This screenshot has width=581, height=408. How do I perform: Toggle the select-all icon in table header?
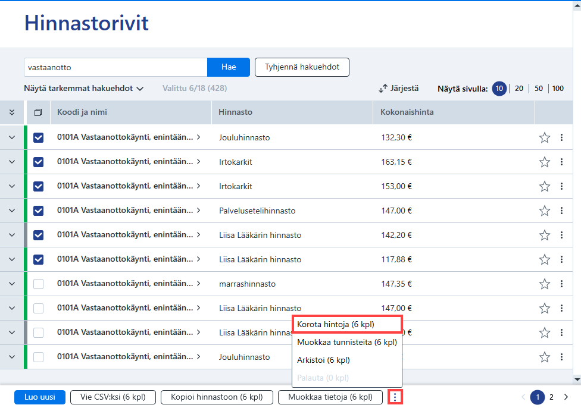pos(38,112)
